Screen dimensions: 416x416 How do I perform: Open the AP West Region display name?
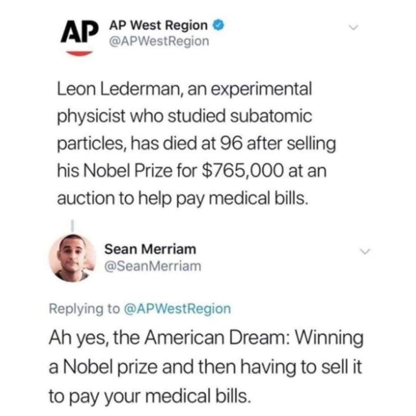click(x=158, y=26)
